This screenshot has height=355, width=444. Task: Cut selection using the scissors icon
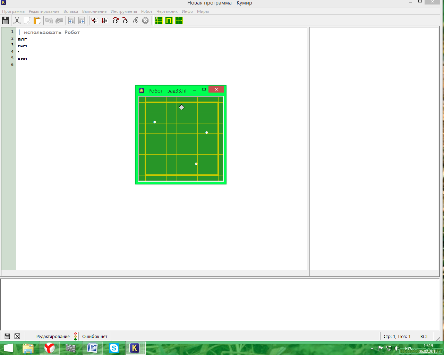[17, 20]
